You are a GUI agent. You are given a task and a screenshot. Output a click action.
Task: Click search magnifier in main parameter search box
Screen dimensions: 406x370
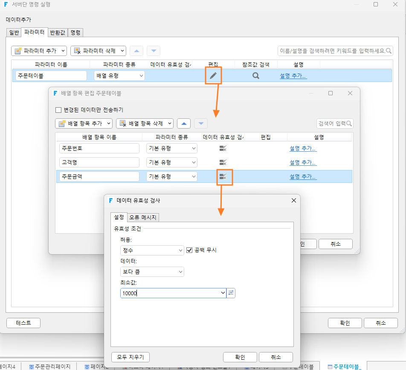pyautogui.click(x=389, y=51)
